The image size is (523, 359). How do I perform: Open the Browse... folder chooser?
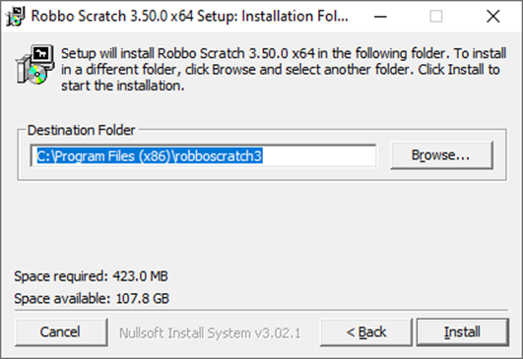click(x=441, y=155)
